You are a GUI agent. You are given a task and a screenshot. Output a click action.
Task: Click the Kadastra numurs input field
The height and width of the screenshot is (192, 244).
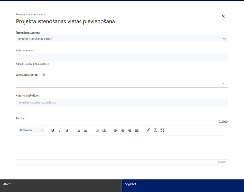(x=122, y=57)
